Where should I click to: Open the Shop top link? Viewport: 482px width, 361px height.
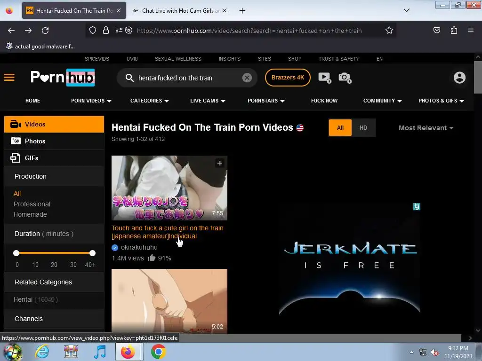point(295,59)
